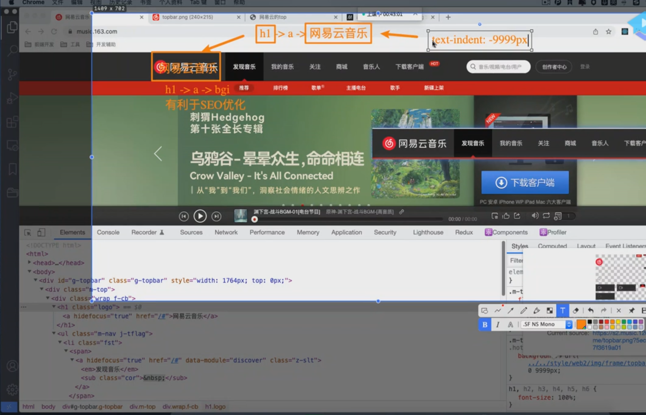
Task: Share the current track from player bar
Action: click(x=517, y=216)
